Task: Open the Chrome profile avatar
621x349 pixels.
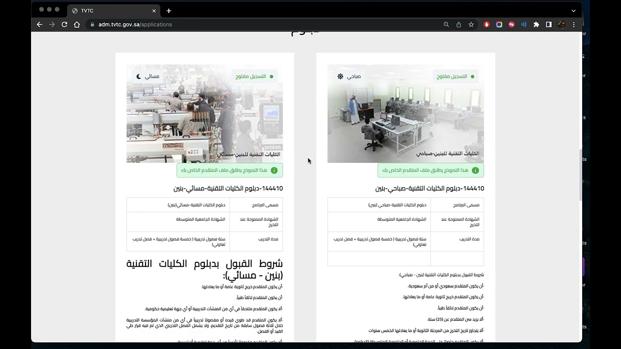Action: tap(561, 24)
